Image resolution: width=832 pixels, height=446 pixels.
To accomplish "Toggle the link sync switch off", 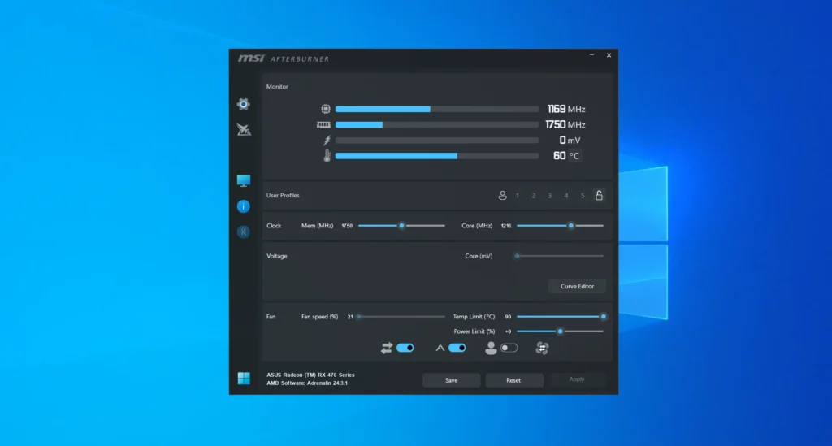I will (x=405, y=348).
